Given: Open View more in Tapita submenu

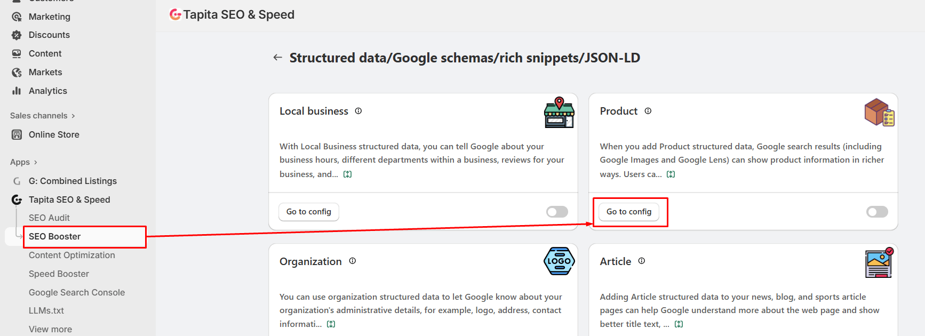Looking at the screenshot, I should 50,330.
